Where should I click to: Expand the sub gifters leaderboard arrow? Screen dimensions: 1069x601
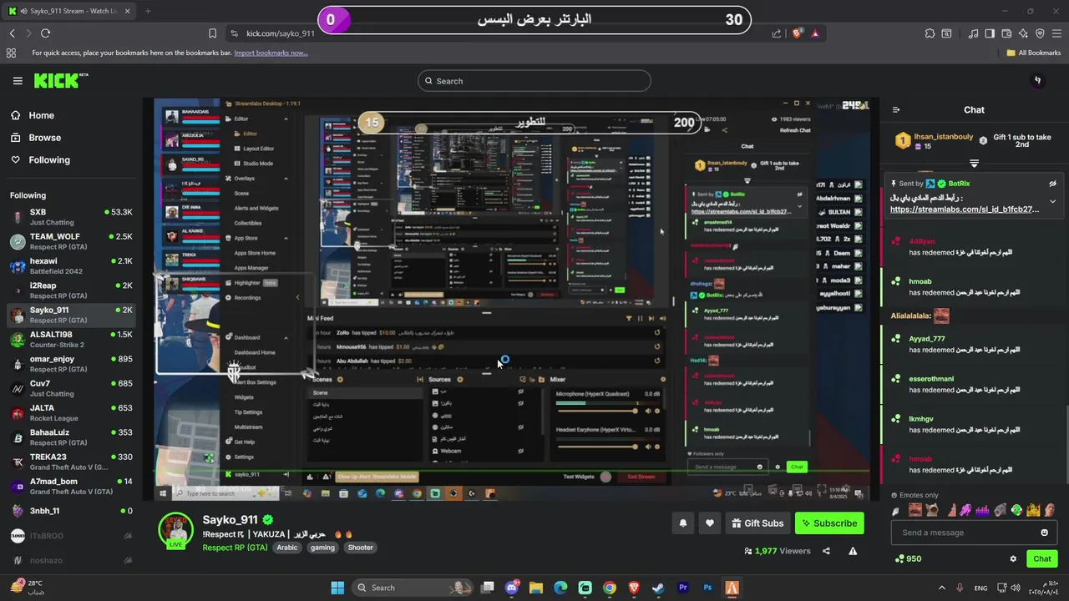coord(974,164)
